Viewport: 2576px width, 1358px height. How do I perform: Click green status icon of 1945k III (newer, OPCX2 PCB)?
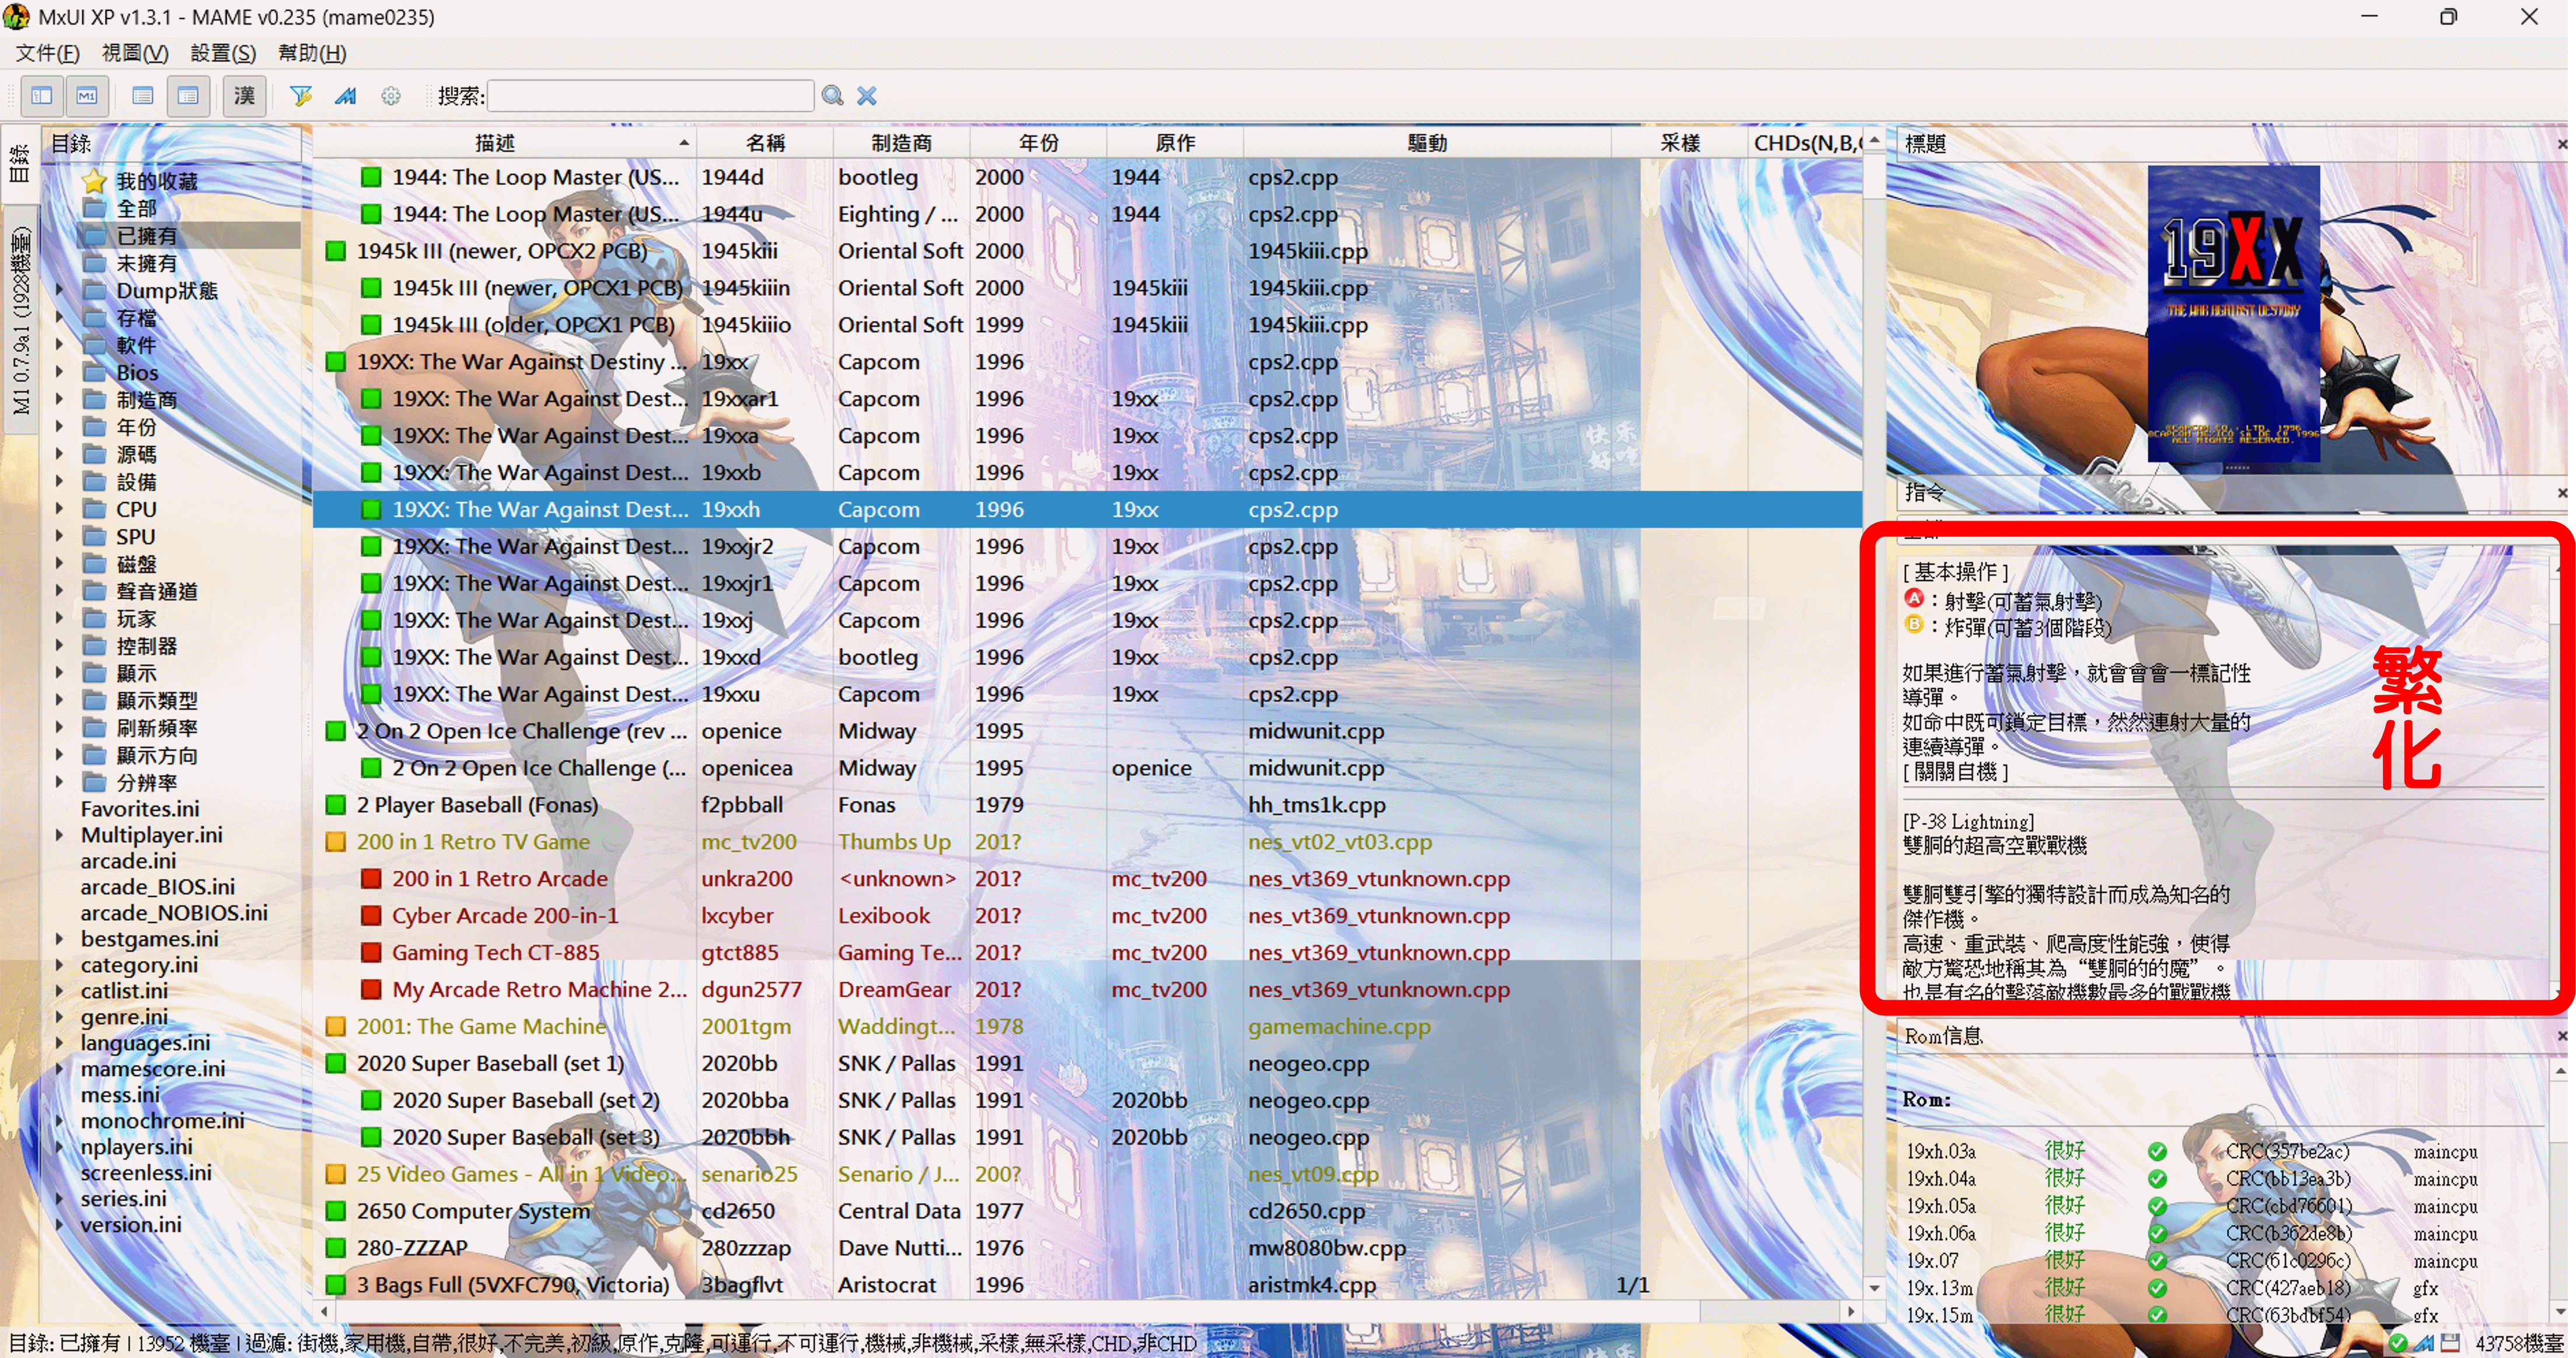click(x=336, y=251)
